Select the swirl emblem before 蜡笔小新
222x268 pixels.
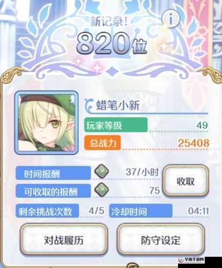[90, 106]
